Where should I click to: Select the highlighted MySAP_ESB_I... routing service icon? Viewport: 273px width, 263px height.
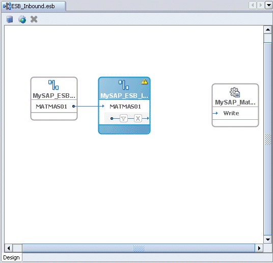(124, 85)
